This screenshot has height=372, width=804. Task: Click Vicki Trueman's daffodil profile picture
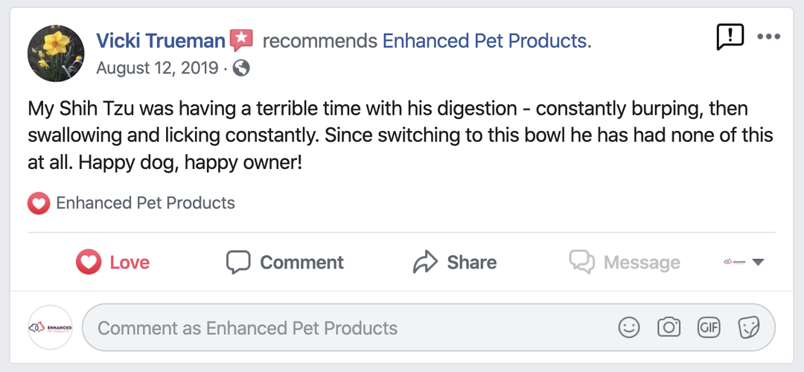click(x=56, y=54)
